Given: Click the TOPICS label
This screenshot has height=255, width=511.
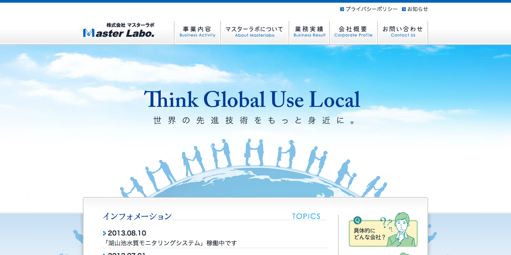Looking at the screenshot, I should (x=306, y=216).
